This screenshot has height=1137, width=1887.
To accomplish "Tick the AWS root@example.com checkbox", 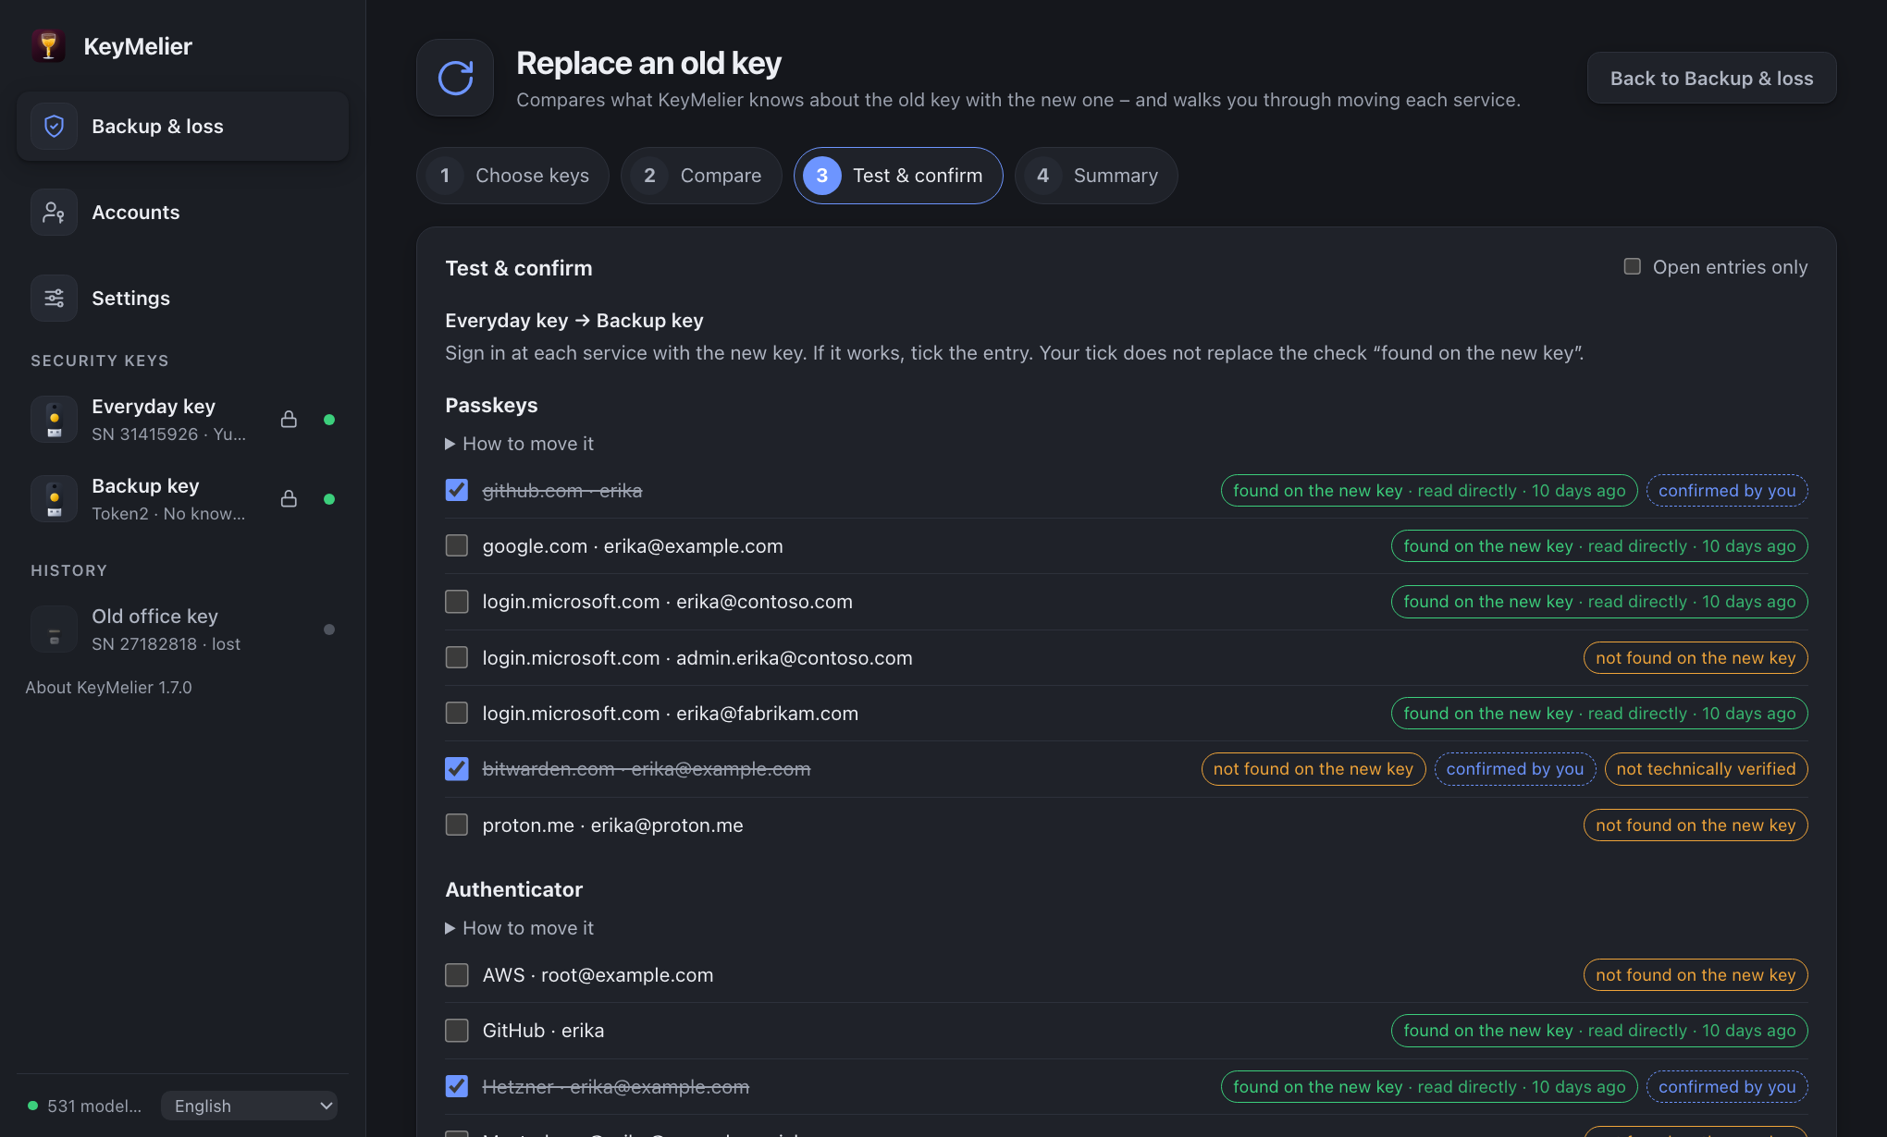I will tap(457, 975).
